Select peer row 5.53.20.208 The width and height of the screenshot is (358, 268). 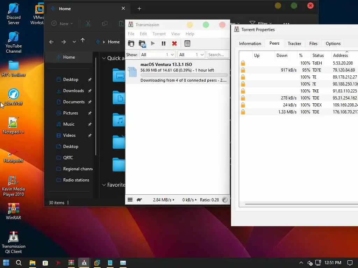click(299, 63)
